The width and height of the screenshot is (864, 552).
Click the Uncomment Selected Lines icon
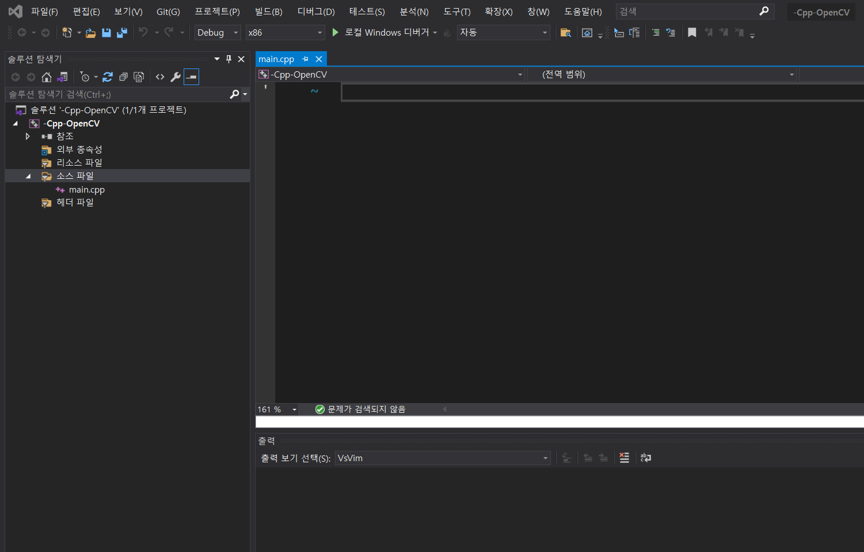tap(671, 33)
